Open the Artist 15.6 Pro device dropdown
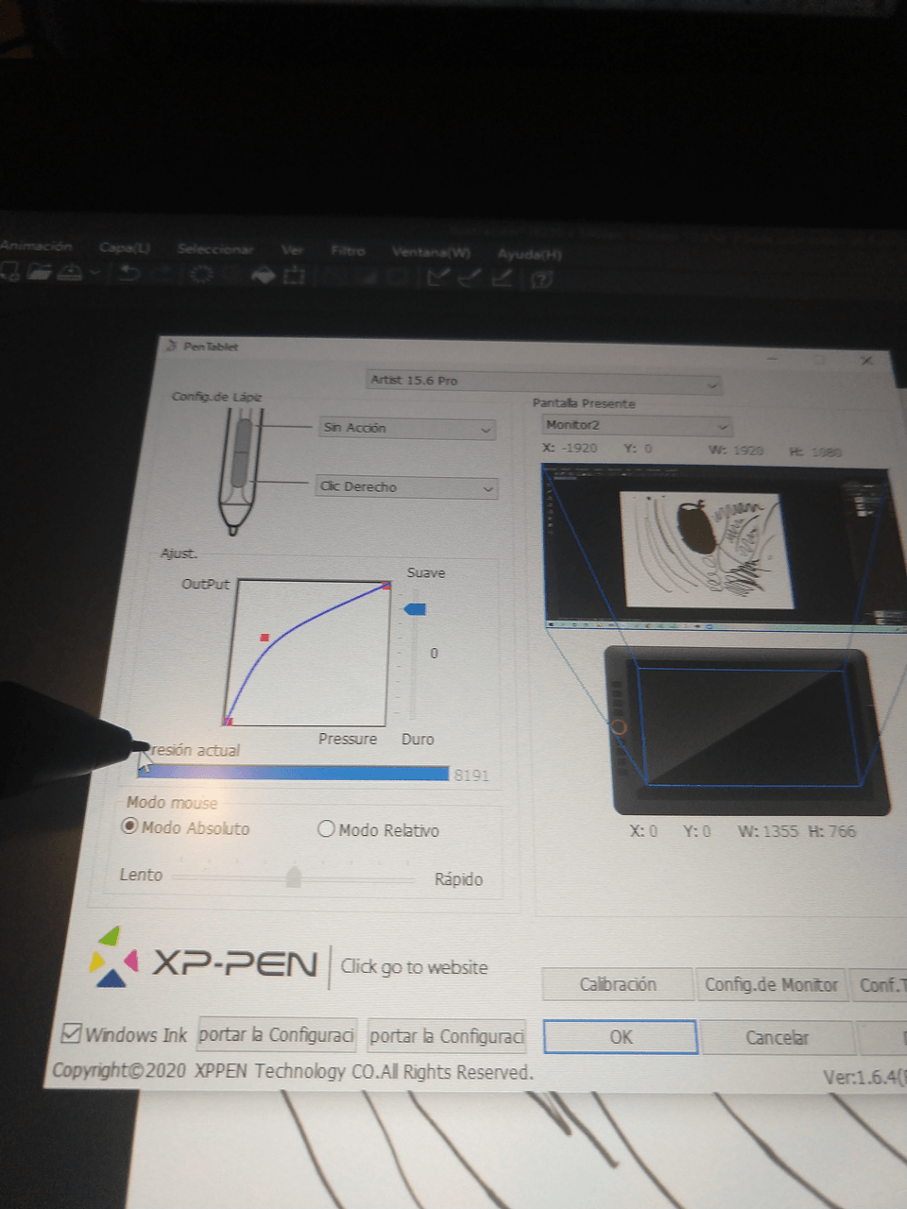The height and width of the screenshot is (1209, 907). click(544, 382)
